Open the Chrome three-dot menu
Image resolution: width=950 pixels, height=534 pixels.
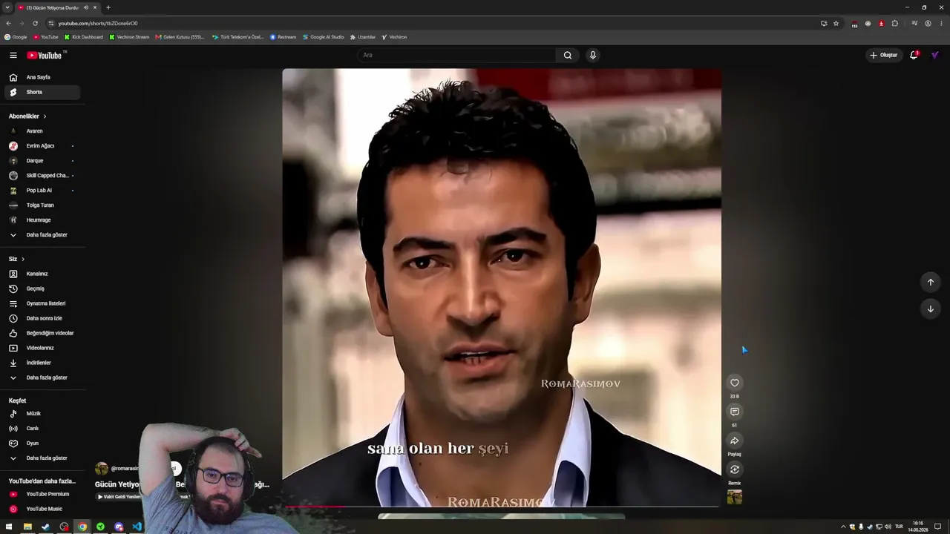941,23
